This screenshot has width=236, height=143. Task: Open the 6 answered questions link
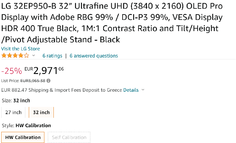pos(93,56)
